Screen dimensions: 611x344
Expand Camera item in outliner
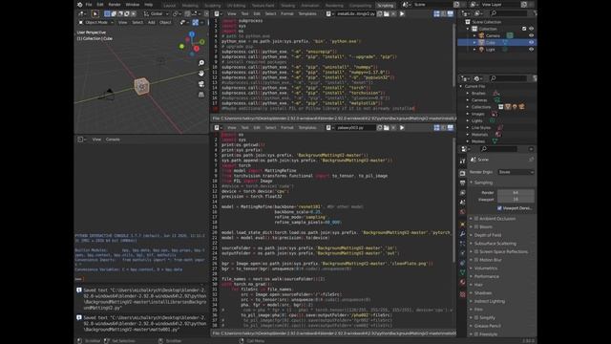pyautogui.click(x=474, y=35)
